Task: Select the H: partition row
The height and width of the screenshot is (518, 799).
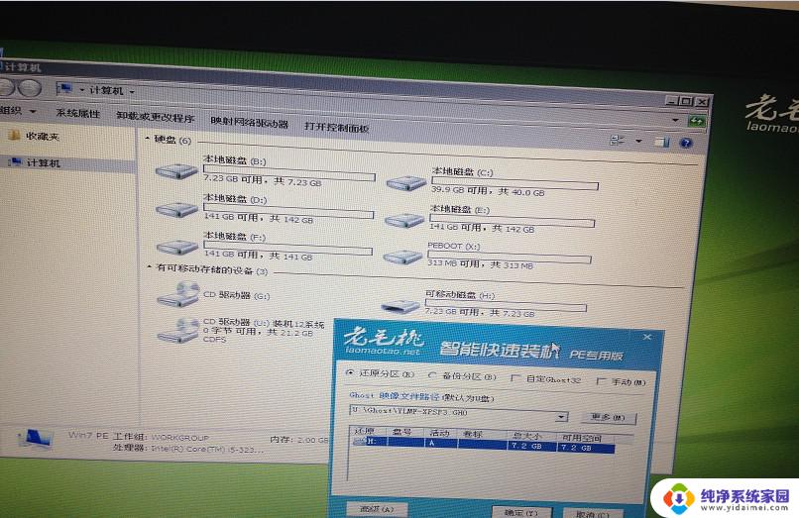Action: 483,445
